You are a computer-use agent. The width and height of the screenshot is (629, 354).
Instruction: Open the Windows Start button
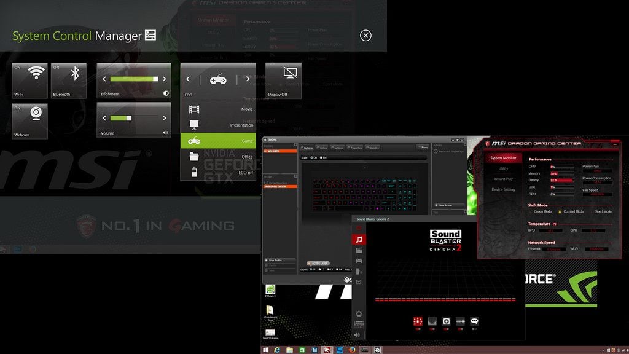tap(265, 350)
